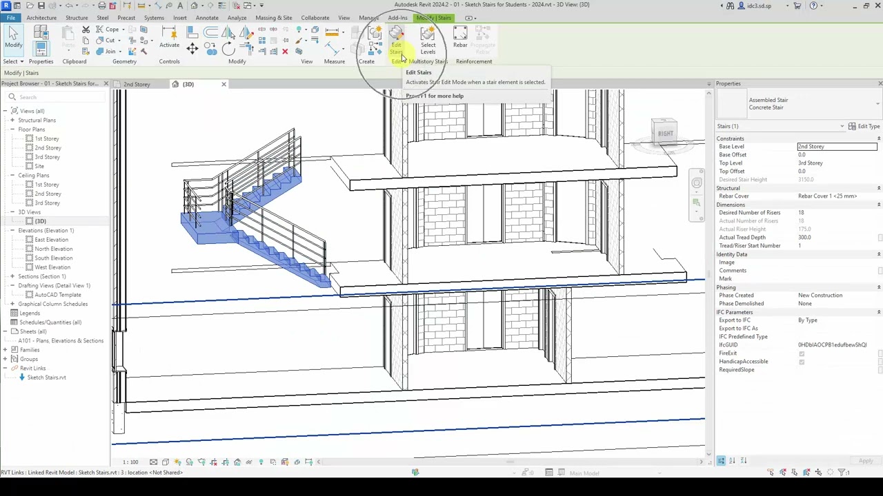The width and height of the screenshot is (883, 496).
Task: Click the Print icon in quick access toolbar
Action: tap(101, 6)
